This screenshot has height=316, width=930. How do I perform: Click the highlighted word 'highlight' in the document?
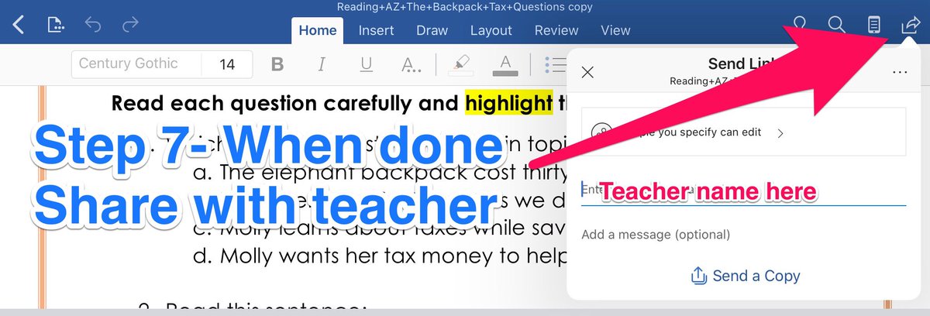tap(509, 102)
